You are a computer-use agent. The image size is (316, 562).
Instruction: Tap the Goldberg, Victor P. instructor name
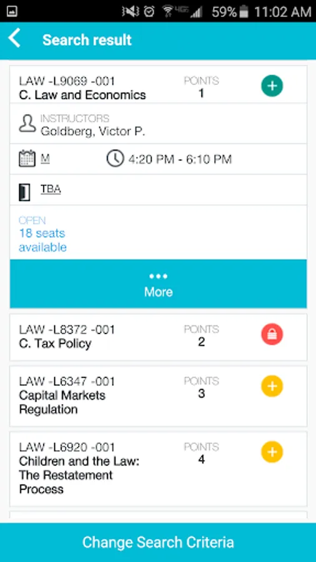(93, 131)
